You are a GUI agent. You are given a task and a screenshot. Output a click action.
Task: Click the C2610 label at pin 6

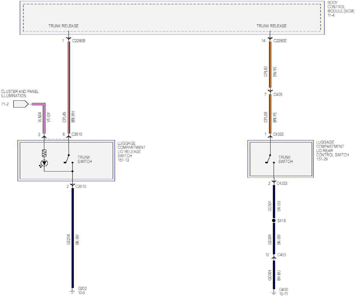[x=77, y=134]
